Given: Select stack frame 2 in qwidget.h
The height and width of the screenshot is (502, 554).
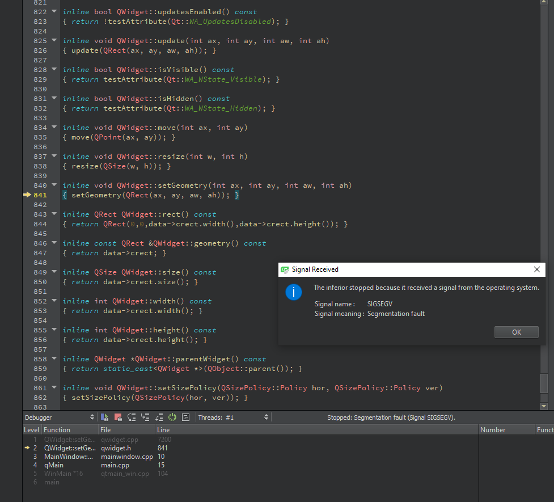Looking at the screenshot, I should click(x=250, y=448).
